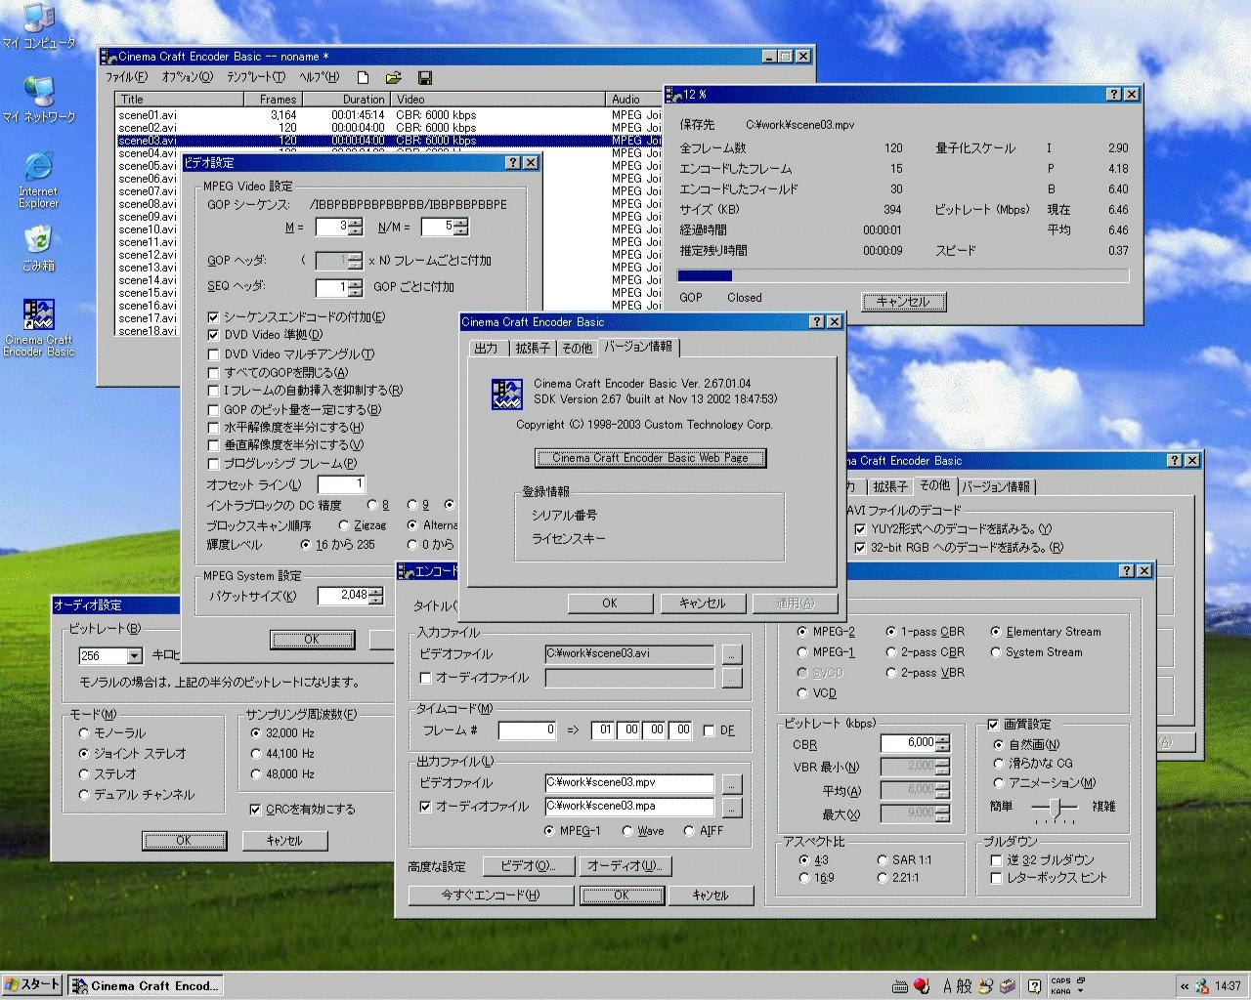Click the language bar help icon
This screenshot has width=1251, height=1000.
(1033, 986)
